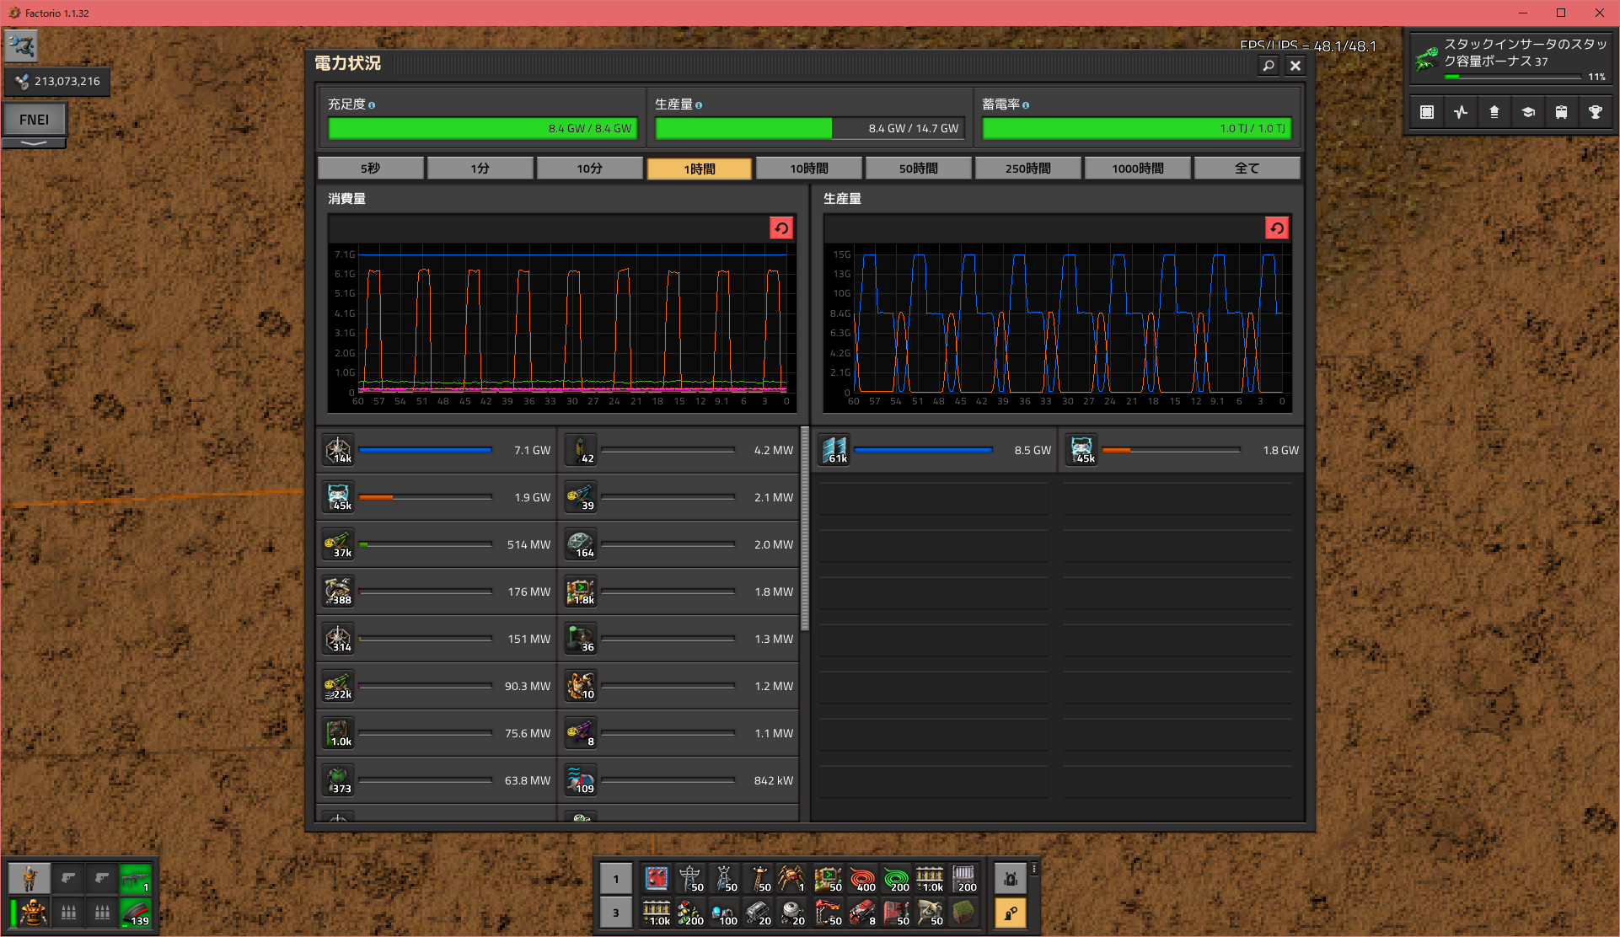Image resolution: width=1620 pixels, height=937 pixels.
Task: Collapse the panel arrow below FNEI
Action: (x=35, y=143)
